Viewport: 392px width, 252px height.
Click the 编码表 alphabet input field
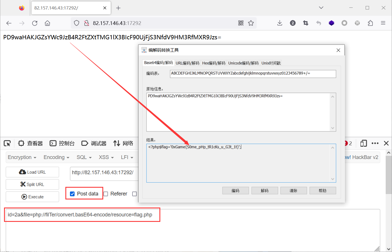tap(253, 73)
